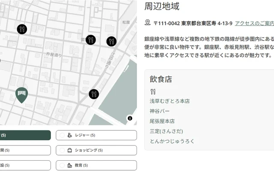
Task: Click the fork-and-knife icon under 飲食店
Action: (153, 91)
